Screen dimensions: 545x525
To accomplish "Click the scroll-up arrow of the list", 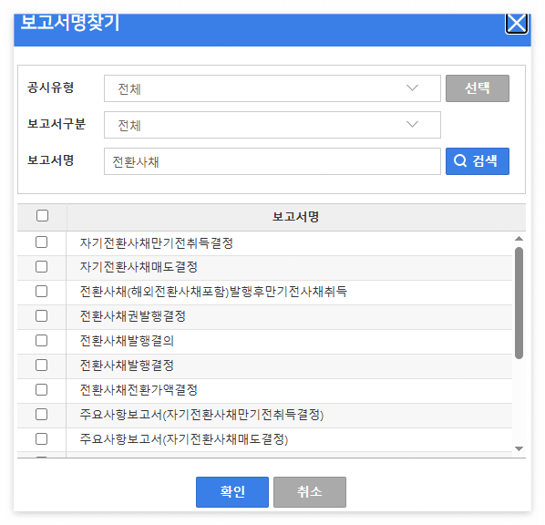I will pos(519,239).
